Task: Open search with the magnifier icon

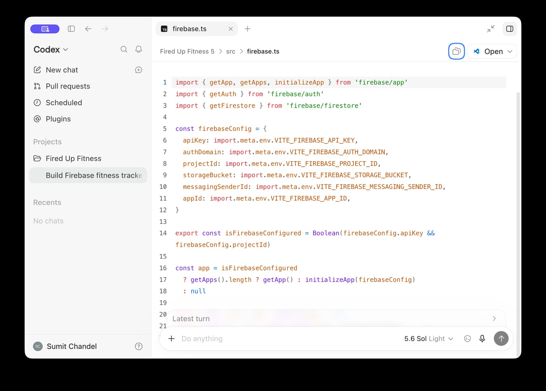Action: [124, 49]
